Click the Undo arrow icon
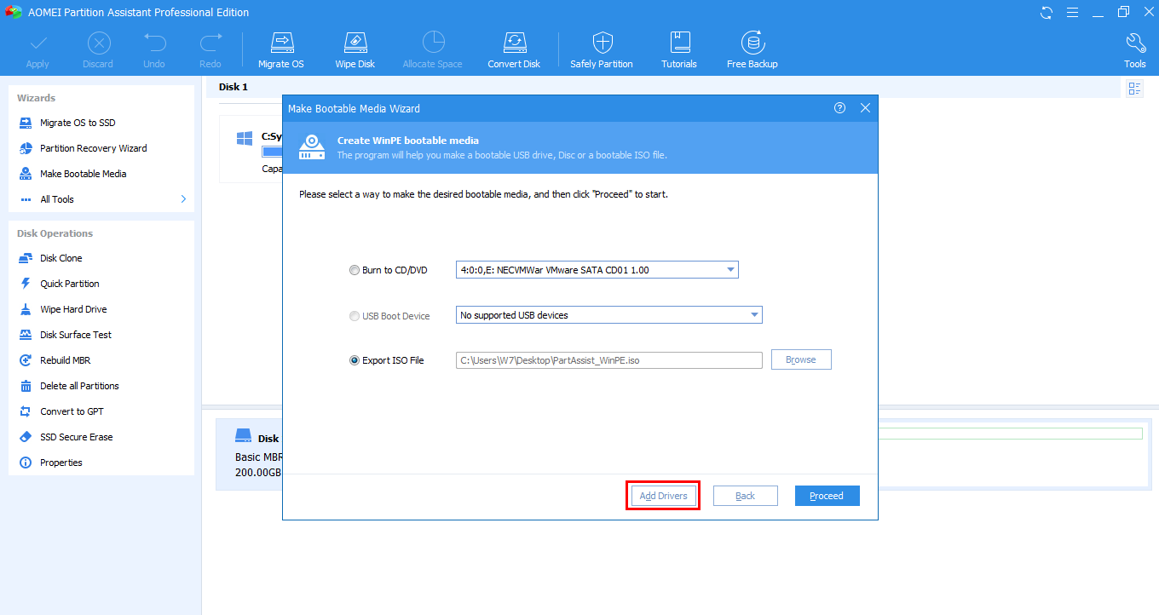The height and width of the screenshot is (615, 1159). [x=154, y=43]
